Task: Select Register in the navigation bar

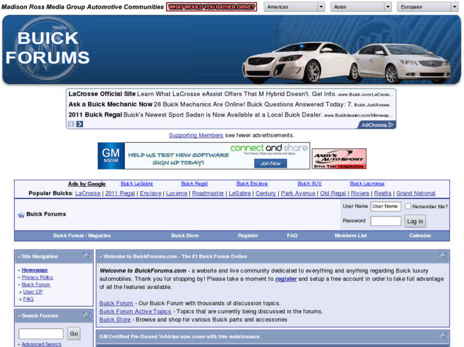Action: (248, 236)
